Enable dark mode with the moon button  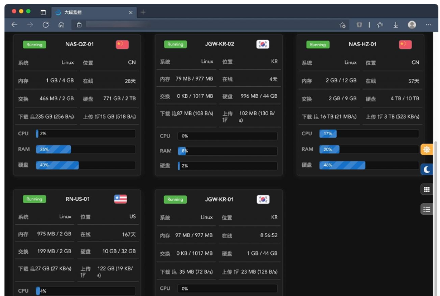427,169
